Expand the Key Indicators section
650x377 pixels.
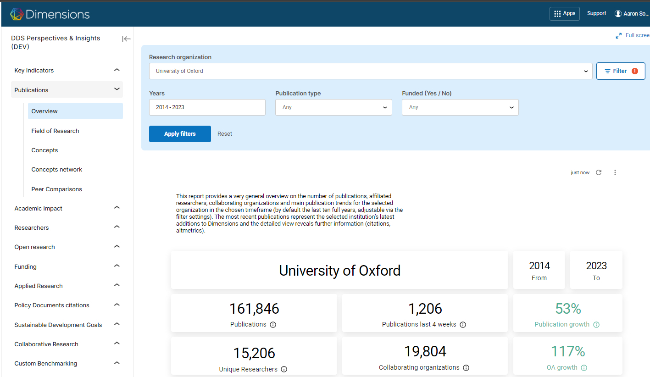click(67, 70)
